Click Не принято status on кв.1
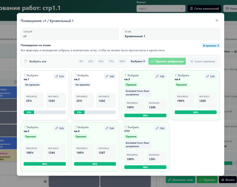The width and height of the screenshot is (237, 187). 32,85
